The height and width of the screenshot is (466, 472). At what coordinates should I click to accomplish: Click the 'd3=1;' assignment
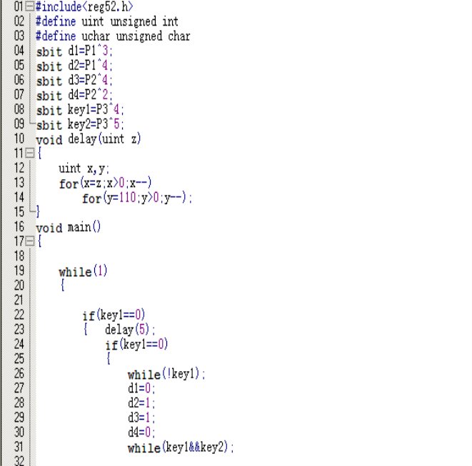pyautogui.click(x=141, y=418)
